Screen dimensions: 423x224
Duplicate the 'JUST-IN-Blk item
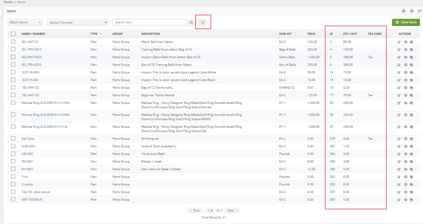click(x=412, y=80)
